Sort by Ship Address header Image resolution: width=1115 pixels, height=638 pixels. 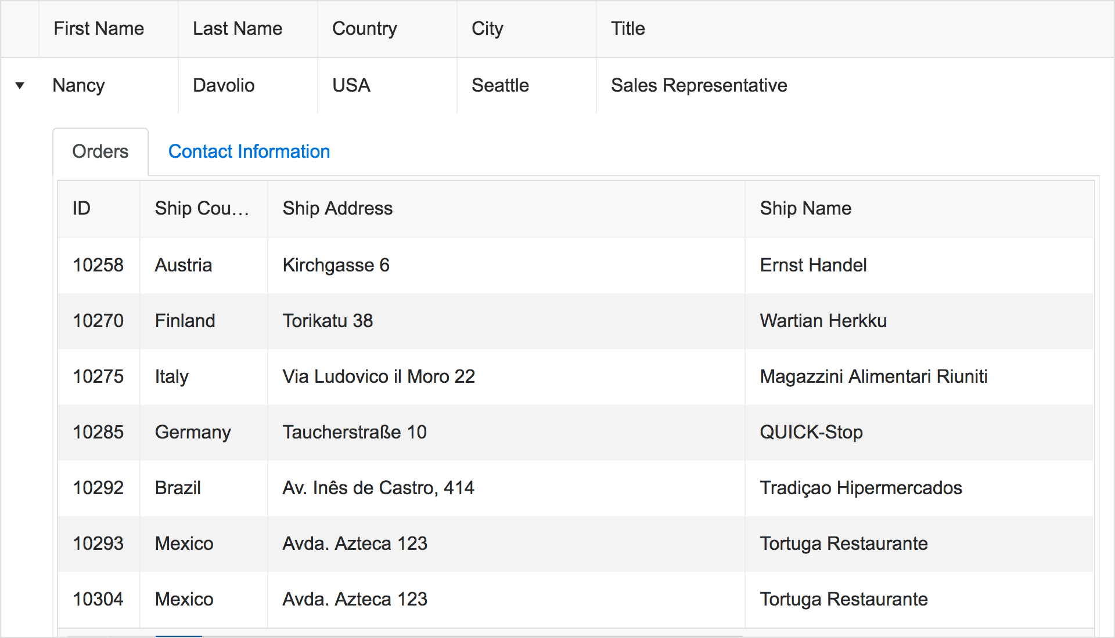tap(337, 208)
